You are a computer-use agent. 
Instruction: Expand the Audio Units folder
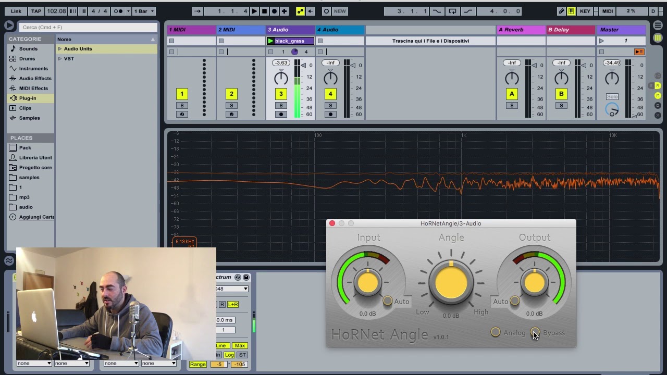pos(60,48)
